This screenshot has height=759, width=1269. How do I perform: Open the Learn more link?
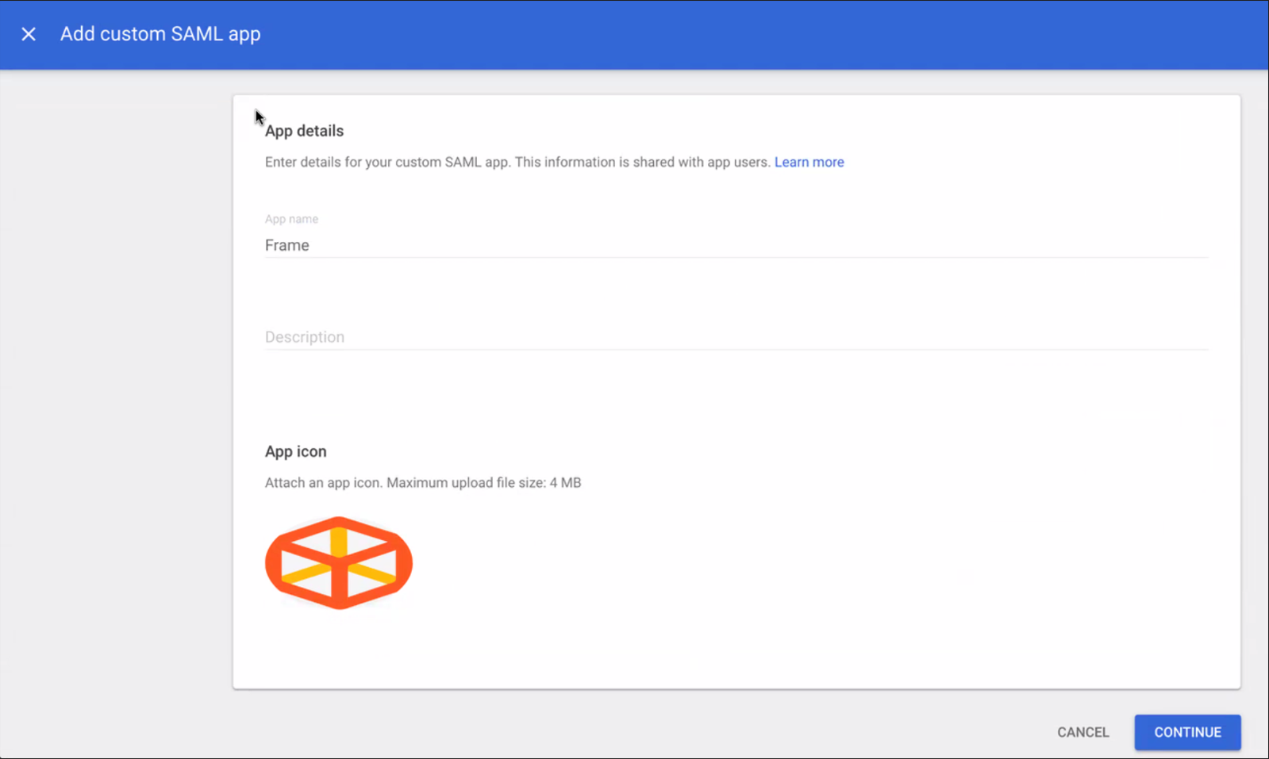click(809, 162)
